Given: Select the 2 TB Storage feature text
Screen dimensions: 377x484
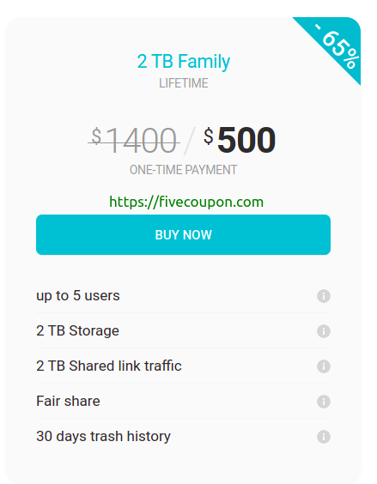Looking at the screenshot, I should 77,331.
